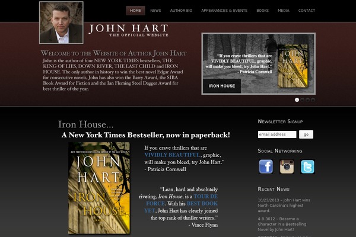The height and width of the screenshot is (237, 356).
Task: Click the John Hart official website logo
Action: click(x=129, y=30)
